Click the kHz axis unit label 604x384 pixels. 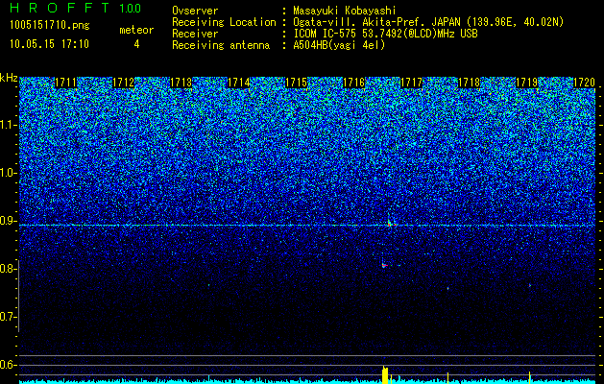(9, 78)
